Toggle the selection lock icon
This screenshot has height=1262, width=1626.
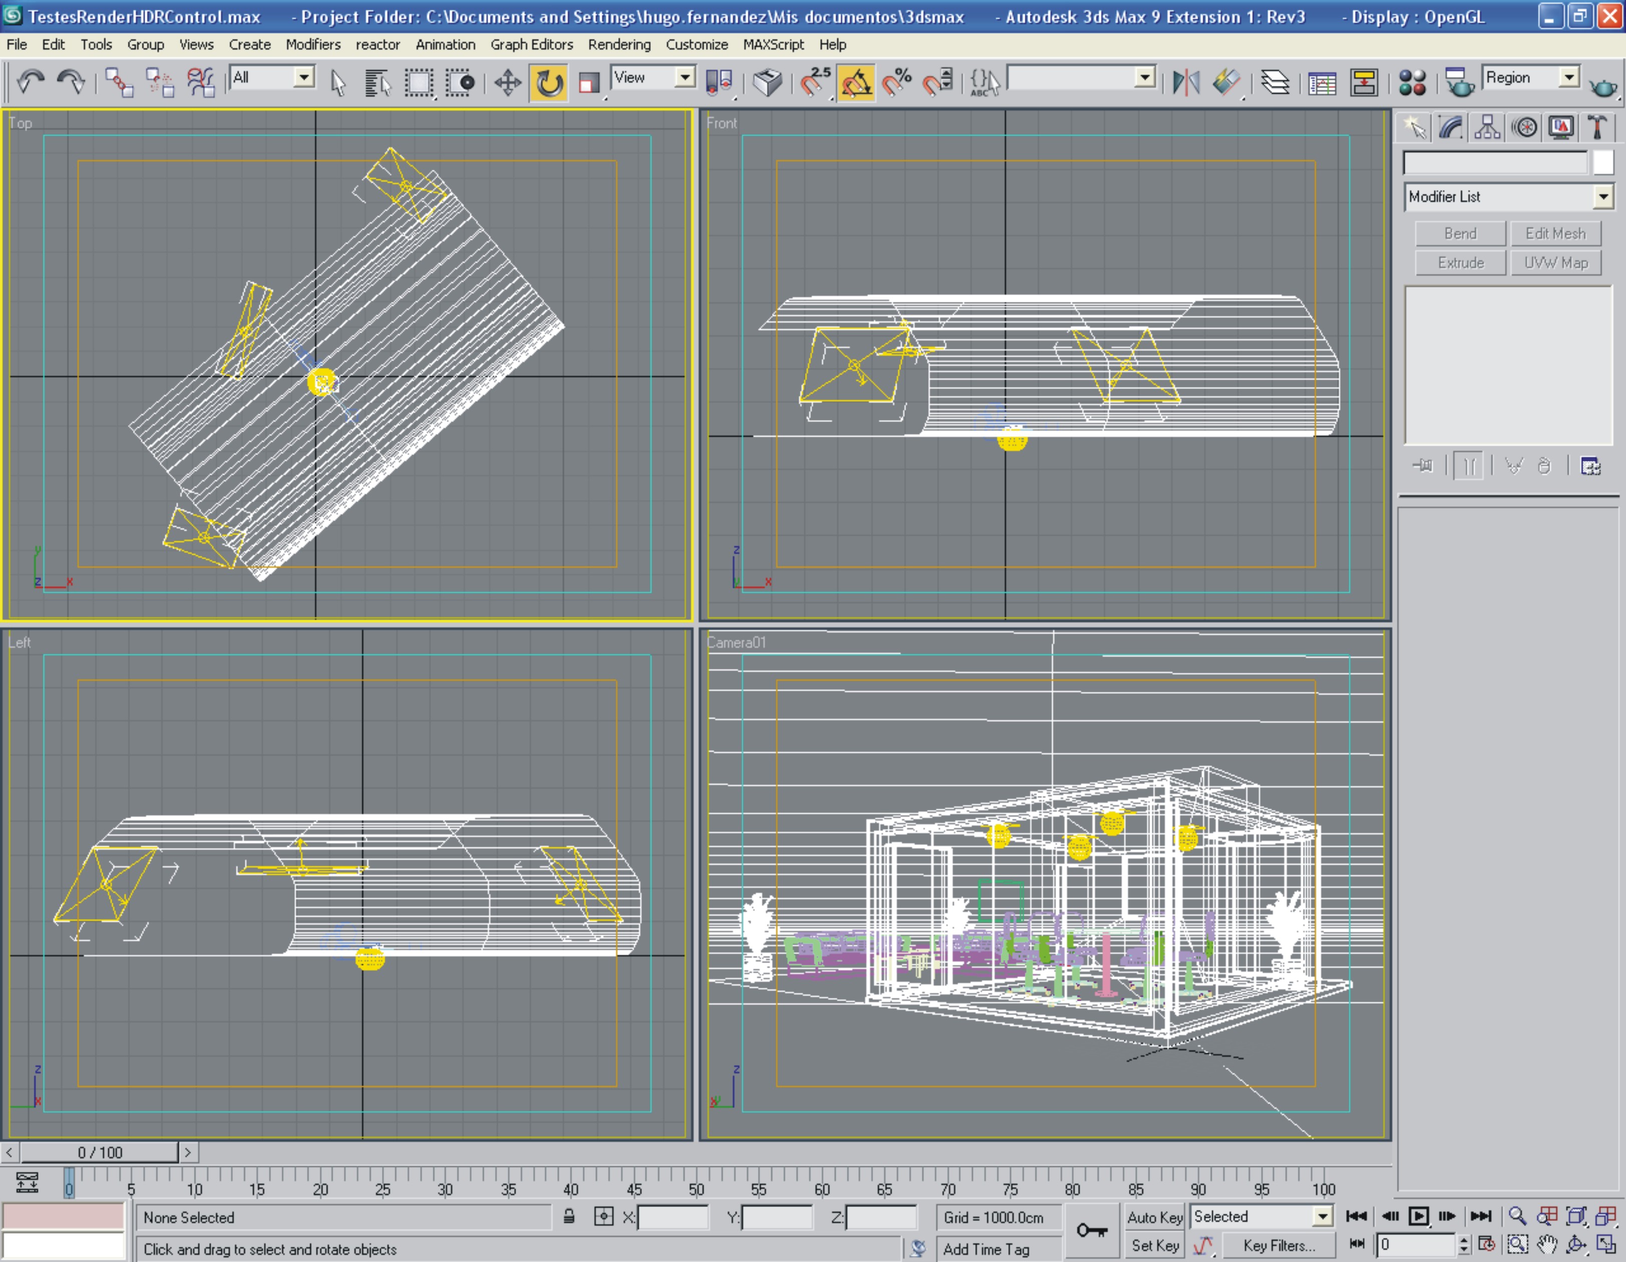pos(569,1216)
